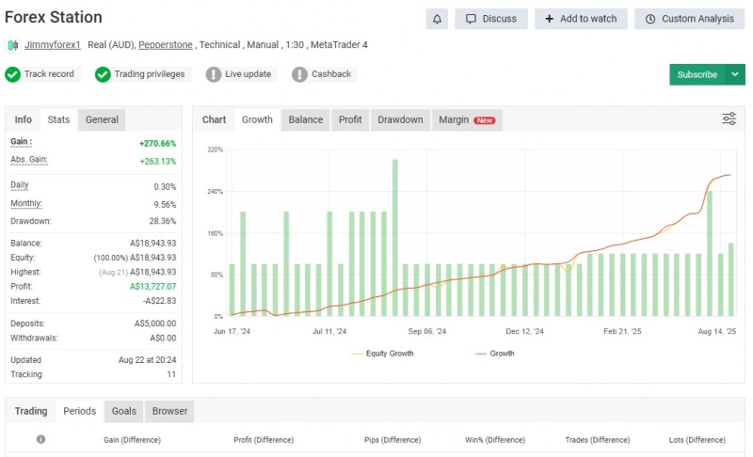This screenshot has height=457, width=753.
Task: Open the Jimmyforex1 profile link
Action: [53, 45]
